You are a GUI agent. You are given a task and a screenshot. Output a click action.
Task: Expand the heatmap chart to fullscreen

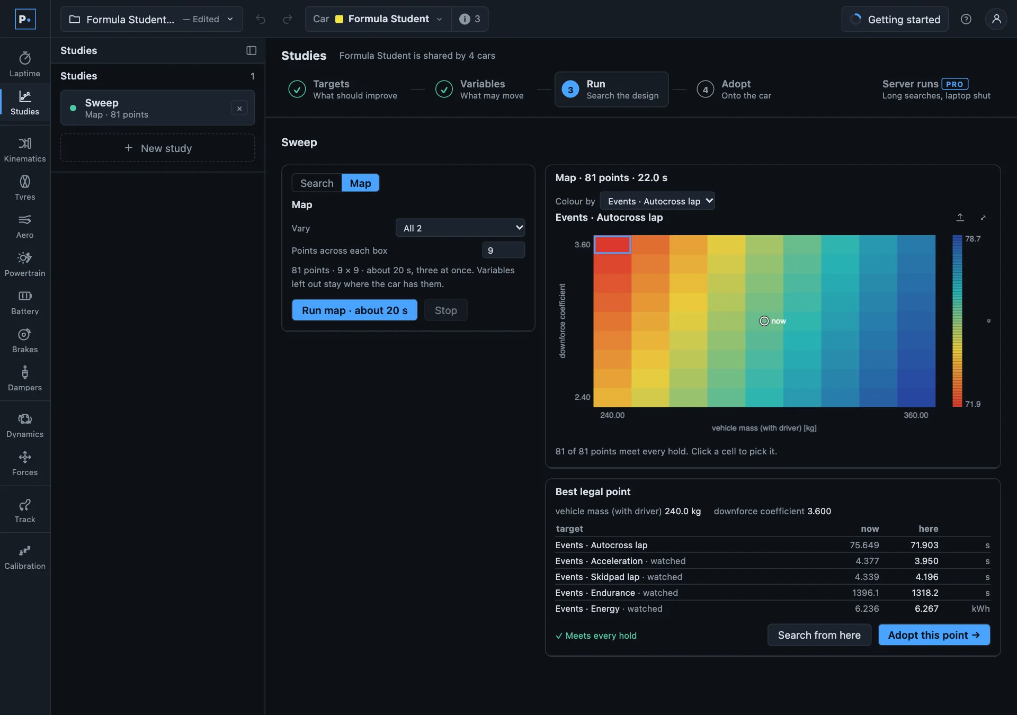pos(983,217)
